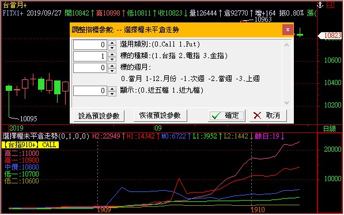The image size is (344, 215).
Task: Click the red window layout icon
Action: coord(330,5)
